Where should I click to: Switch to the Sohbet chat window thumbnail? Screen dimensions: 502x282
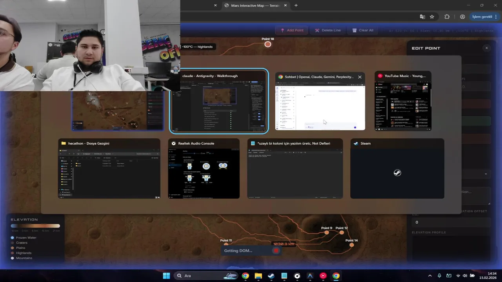[320, 101]
